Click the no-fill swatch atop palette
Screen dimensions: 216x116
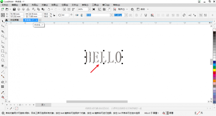click(214, 30)
